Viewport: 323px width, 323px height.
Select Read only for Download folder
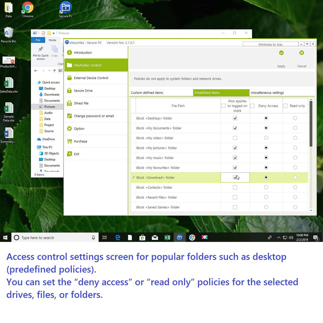point(295,177)
